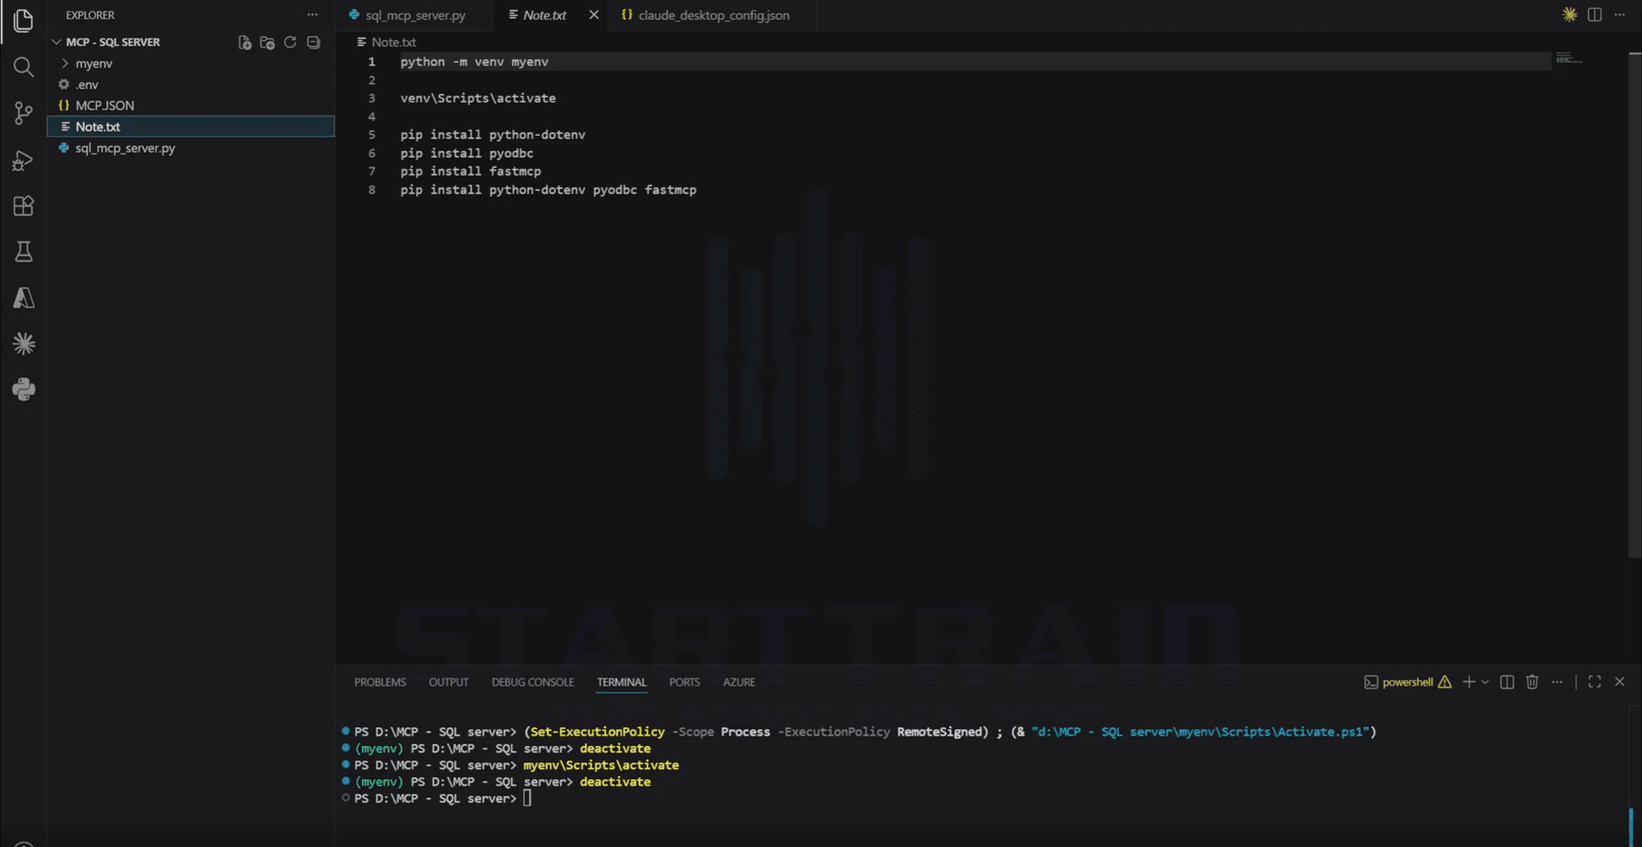
Task: Create a new folder in explorer
Action: coord(267,42)
